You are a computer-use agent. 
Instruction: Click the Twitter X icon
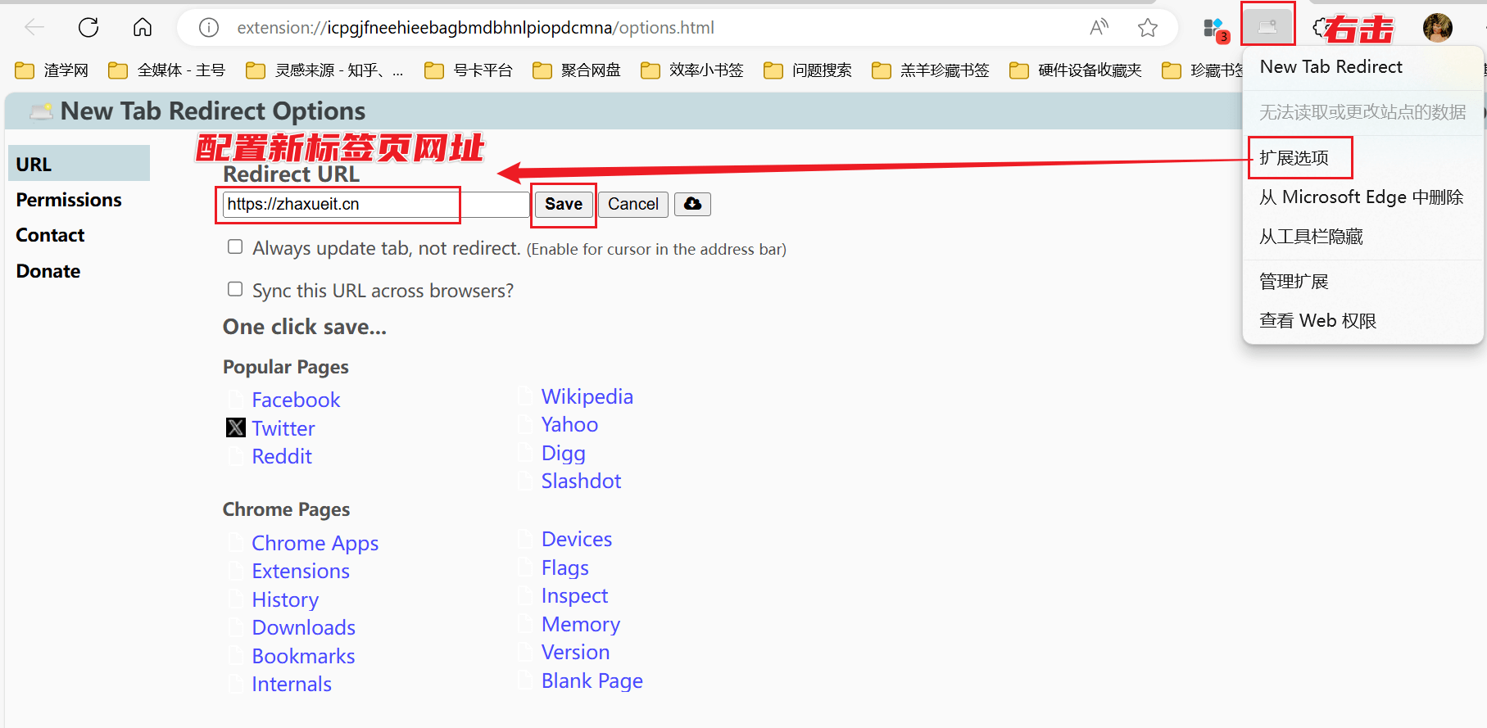pyautogui.click(x=236, y=427)
